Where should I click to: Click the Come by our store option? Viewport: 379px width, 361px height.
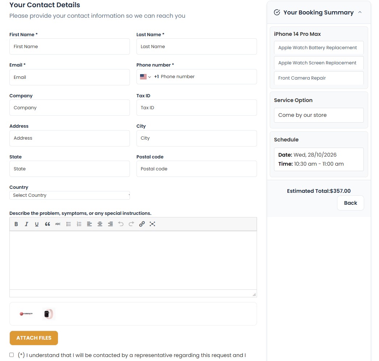319,115
